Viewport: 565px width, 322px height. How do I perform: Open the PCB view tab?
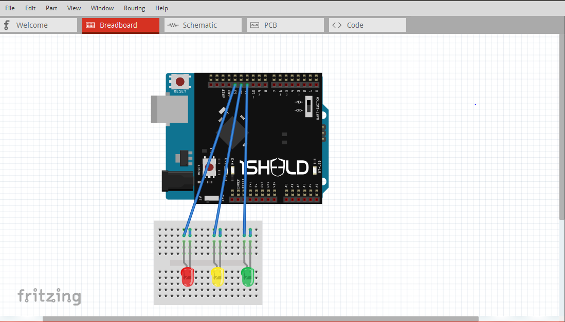[285, 25]
